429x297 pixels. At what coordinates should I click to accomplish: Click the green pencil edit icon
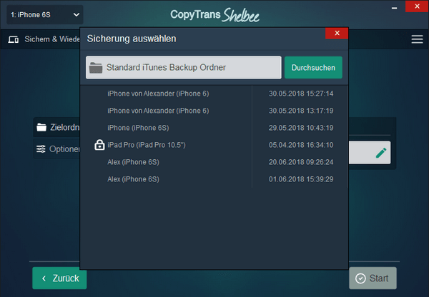click(381, 153)
